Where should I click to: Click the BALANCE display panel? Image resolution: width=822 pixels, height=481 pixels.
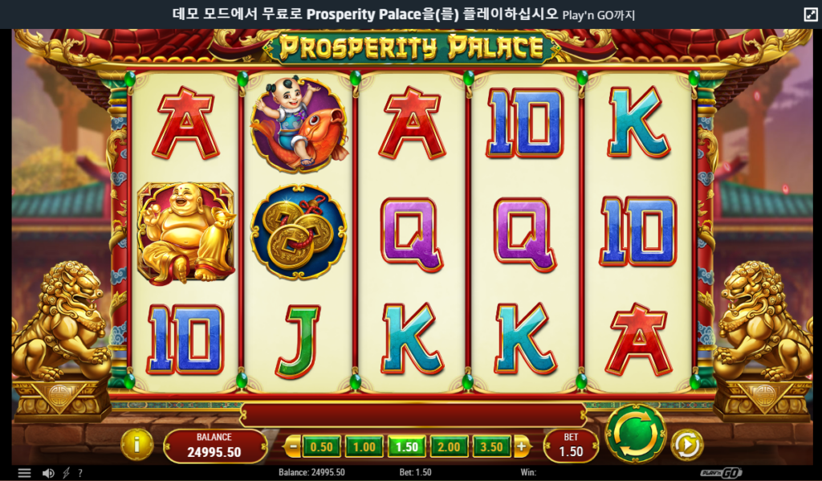pos(215,446)
